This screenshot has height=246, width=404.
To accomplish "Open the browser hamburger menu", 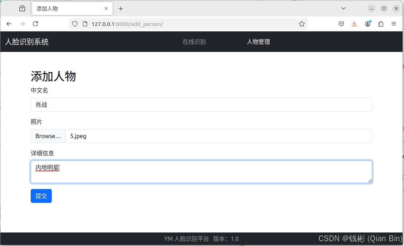I will (394, 24).
